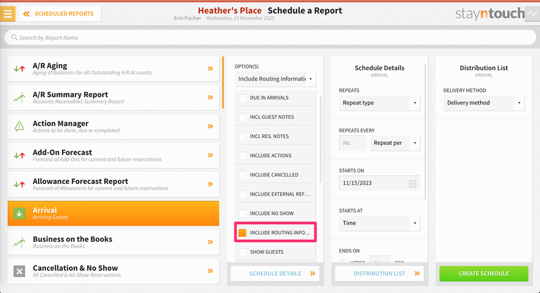Image resolution: width=540 pixels, height=293 pixels.
Task: Check the Include External Ref option
Action: point(242,194)
